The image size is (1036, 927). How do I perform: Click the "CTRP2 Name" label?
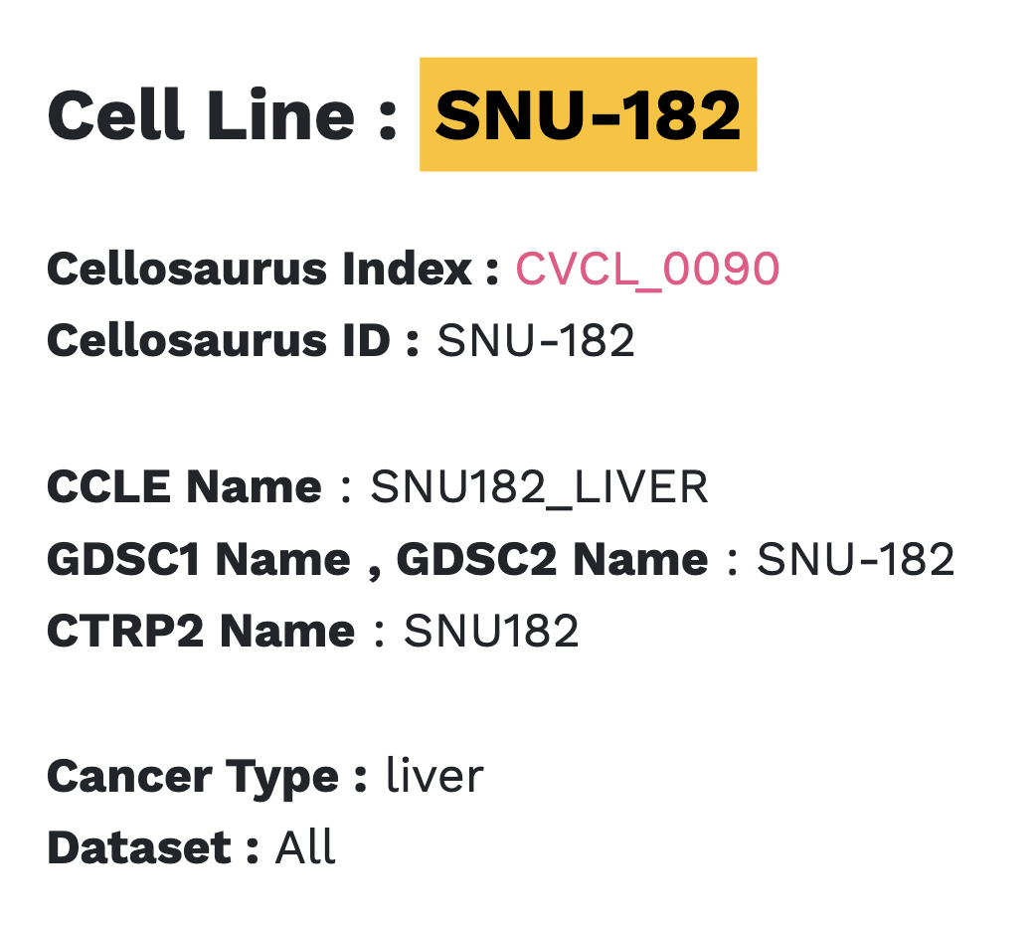[201, 631]
